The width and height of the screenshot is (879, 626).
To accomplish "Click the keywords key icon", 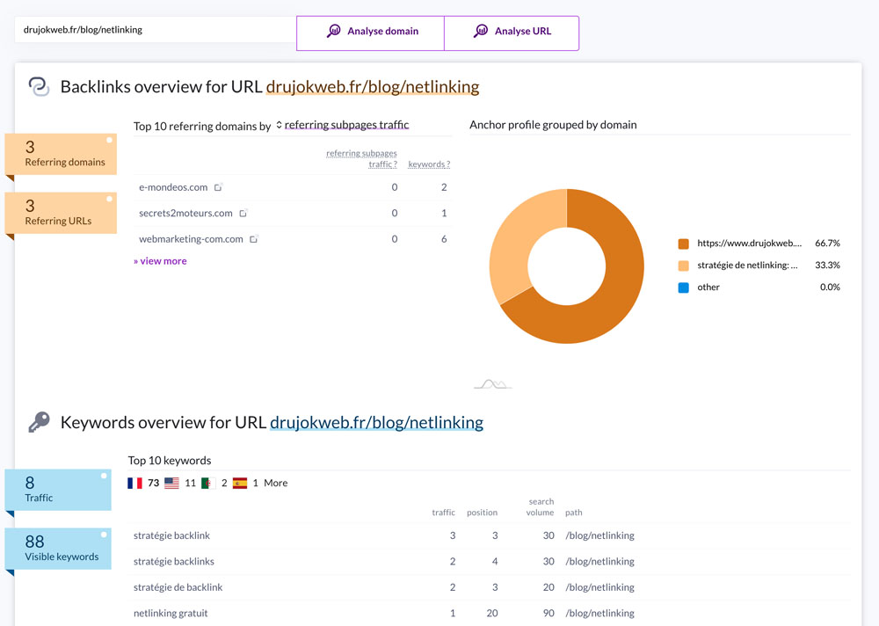I will tap(40, 422).
